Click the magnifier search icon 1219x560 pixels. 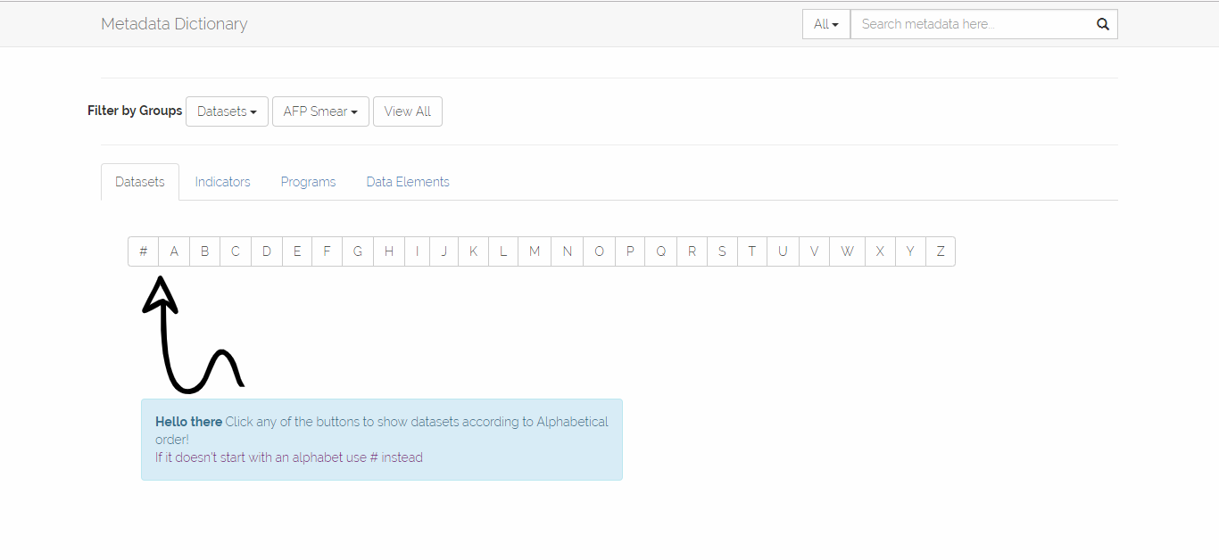[1103, 24]
